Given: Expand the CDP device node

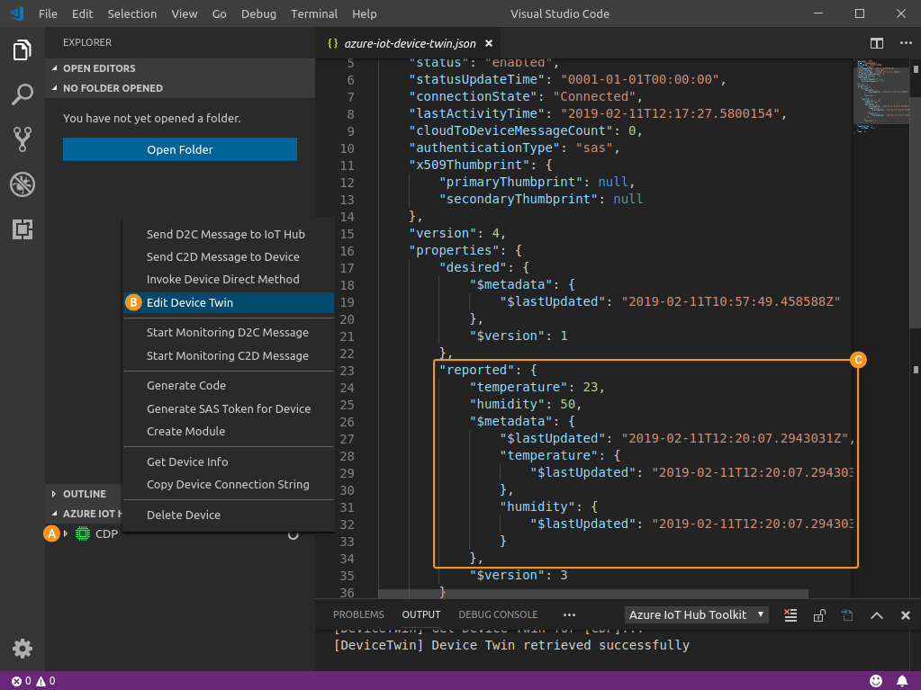Looking at the screenshot, I should point(66,533).
